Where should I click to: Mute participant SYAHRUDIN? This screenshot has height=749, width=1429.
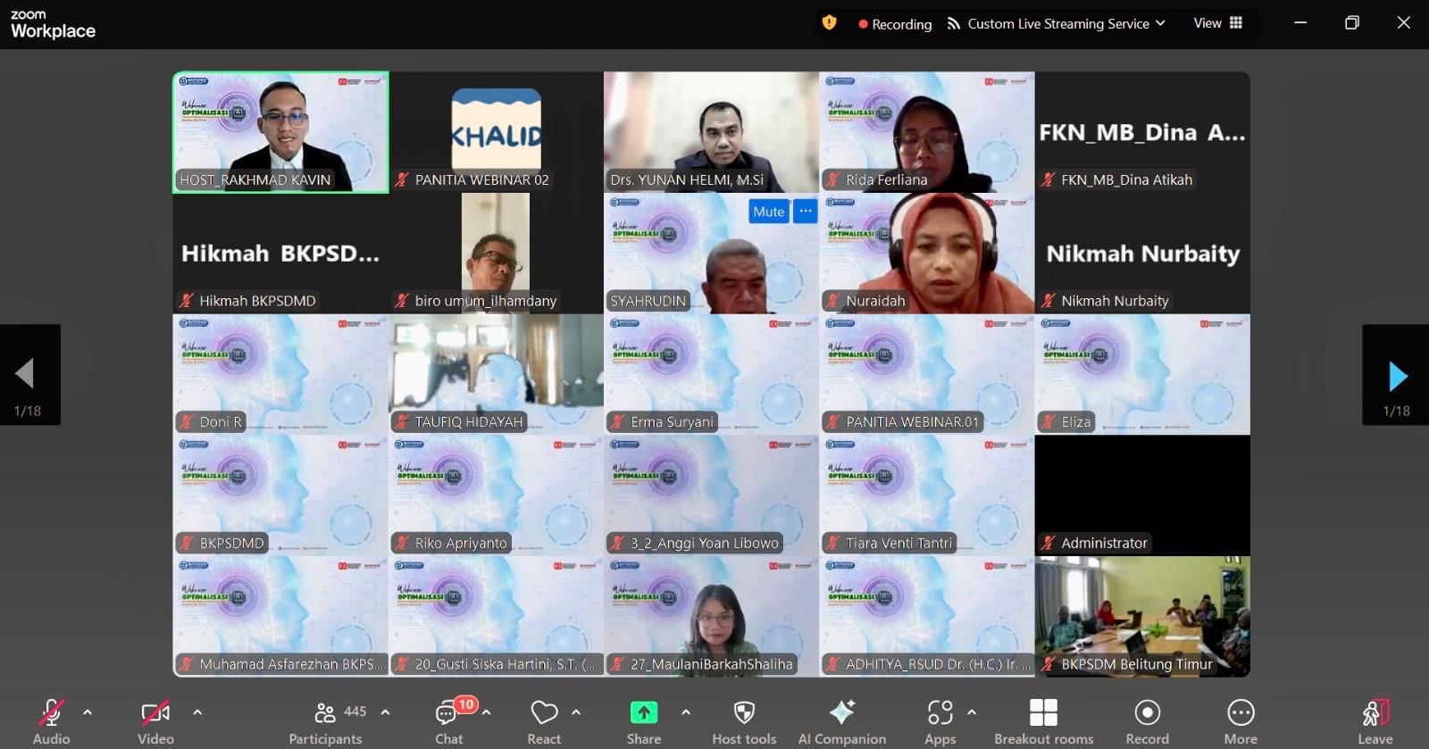coord(768,212)
